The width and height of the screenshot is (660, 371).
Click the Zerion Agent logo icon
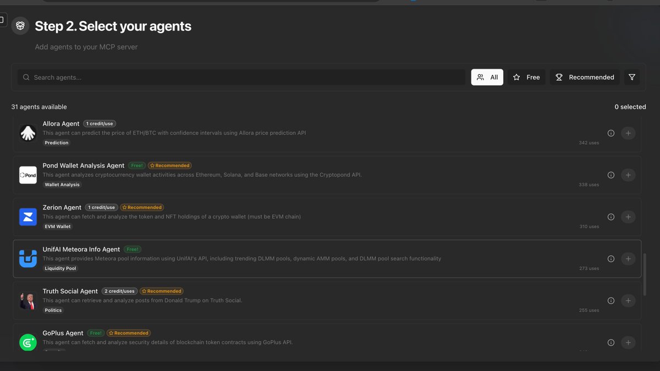click(28, 217)
